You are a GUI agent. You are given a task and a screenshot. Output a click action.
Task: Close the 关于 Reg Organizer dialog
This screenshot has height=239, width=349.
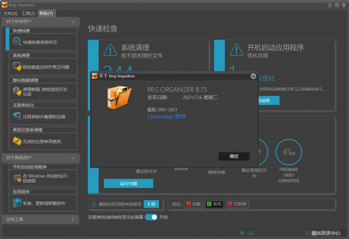pyautogui.click(x=253, y=76)
